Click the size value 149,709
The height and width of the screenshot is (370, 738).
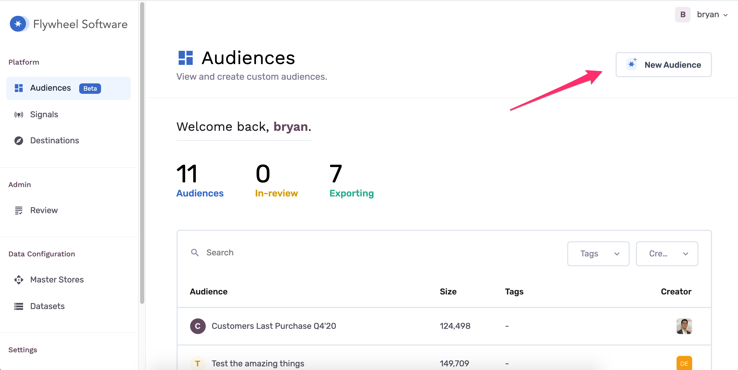click(454, 363)
